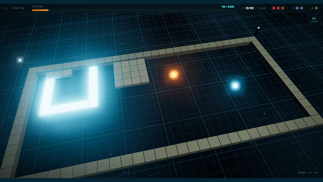Viewport: 323px width, 182px height.
Task: Click the snowflake freeze power-up icon
Action: coord(293,8)
